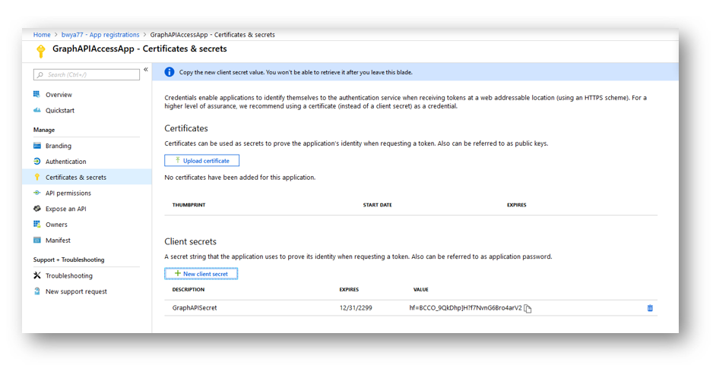
Task: Open bwya77 - App registrations breadcrumb link
Action: pyautogui.click(x=100, y=35)
